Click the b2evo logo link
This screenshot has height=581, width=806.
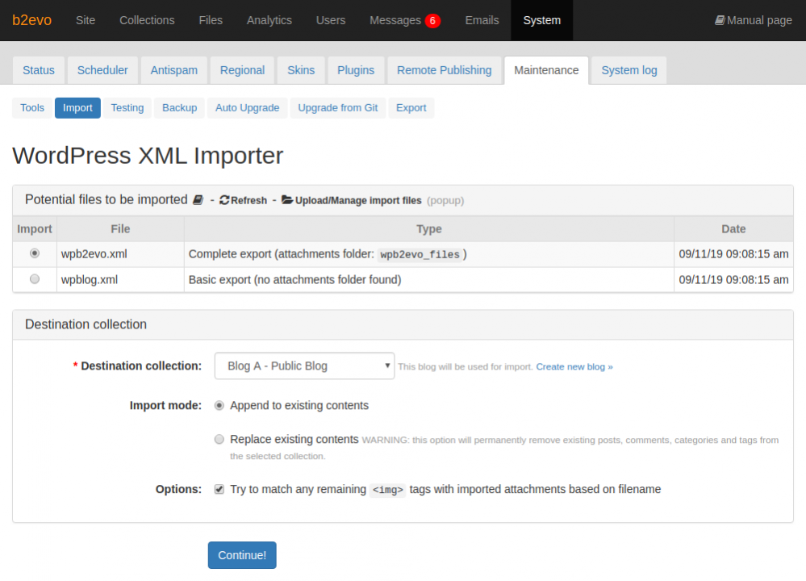click(x=32, y=20)
